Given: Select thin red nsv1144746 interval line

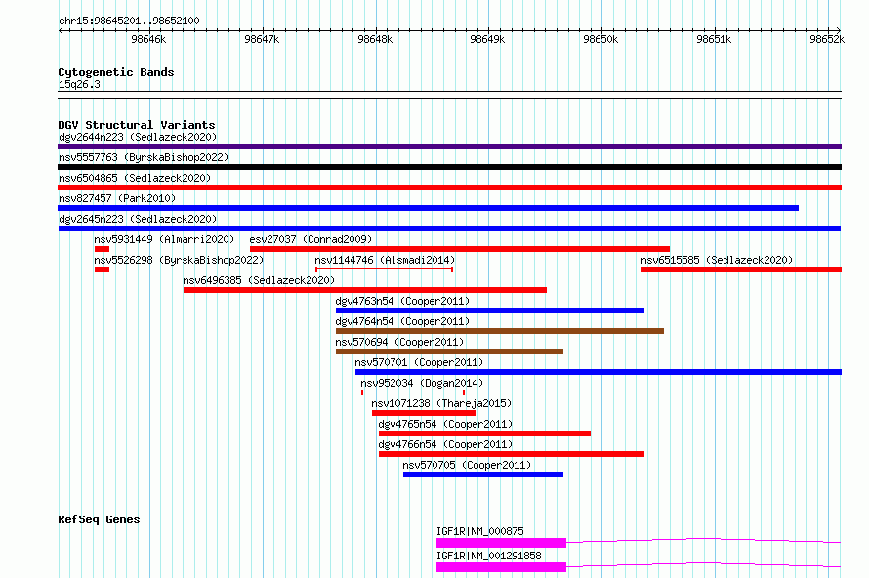Looking at the screenshot, I should pos(384,269).
